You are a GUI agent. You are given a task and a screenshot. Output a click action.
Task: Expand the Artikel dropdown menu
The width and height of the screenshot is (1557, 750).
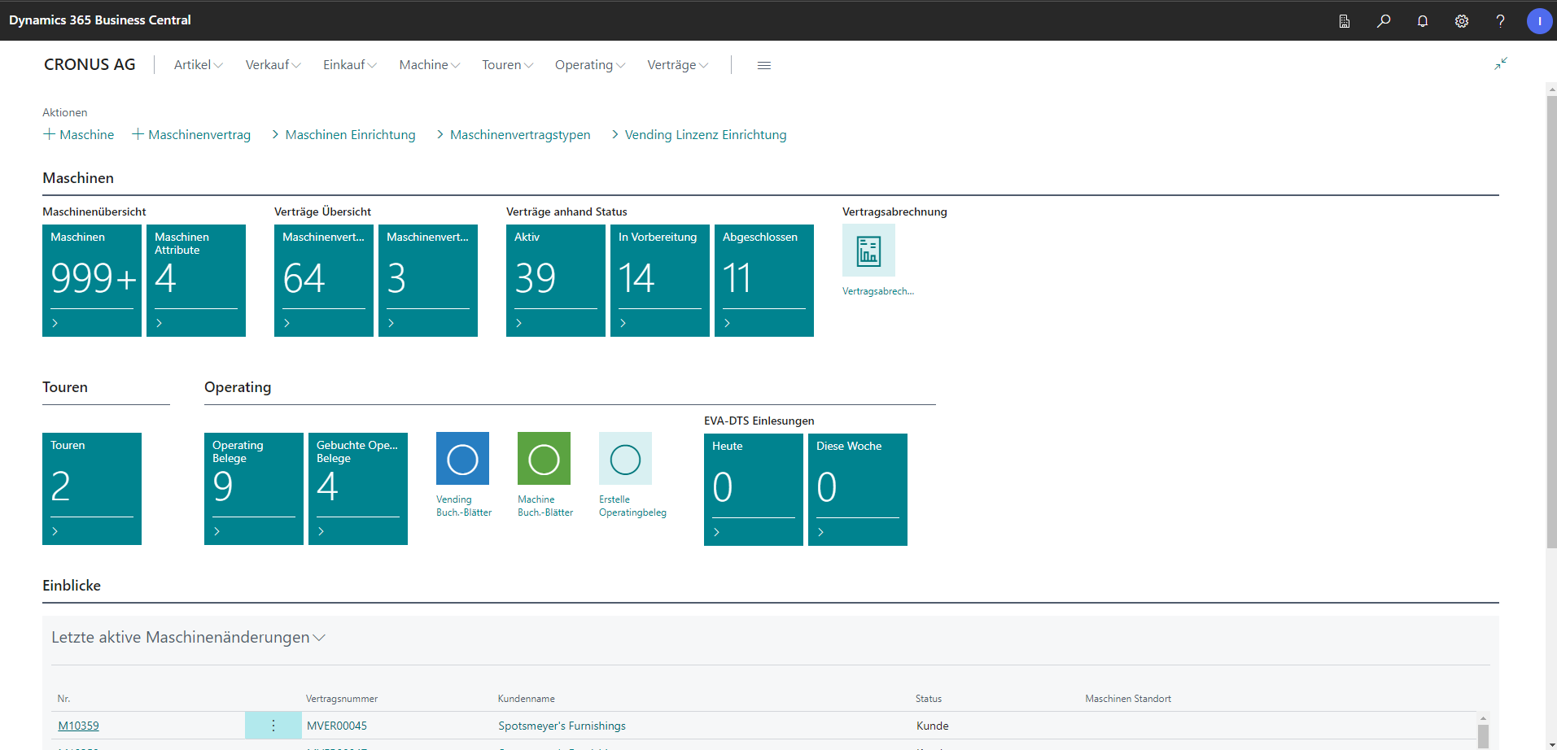(198, 65)
